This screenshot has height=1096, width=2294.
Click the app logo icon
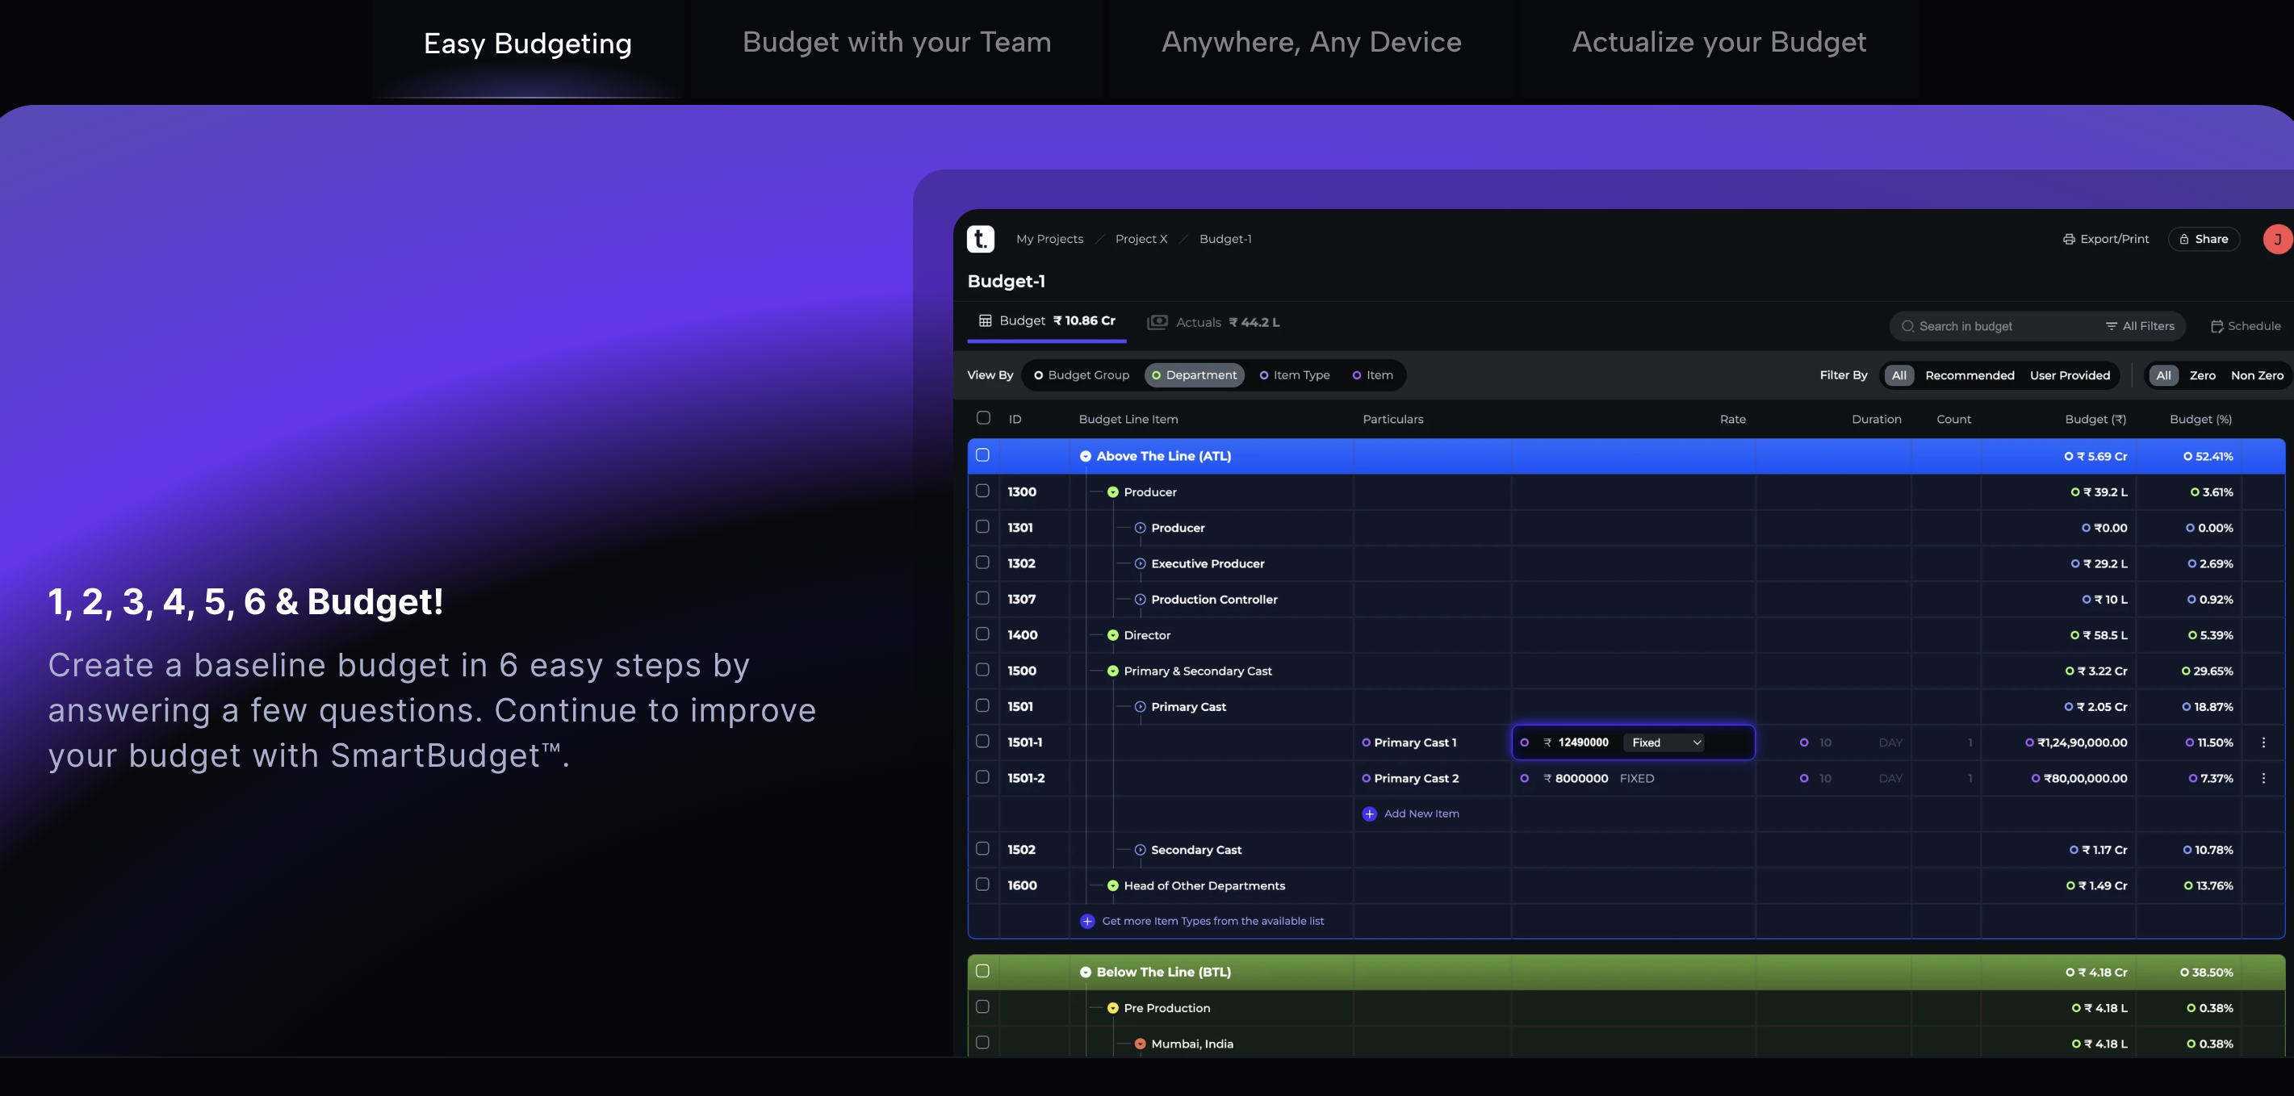[981, 239]
